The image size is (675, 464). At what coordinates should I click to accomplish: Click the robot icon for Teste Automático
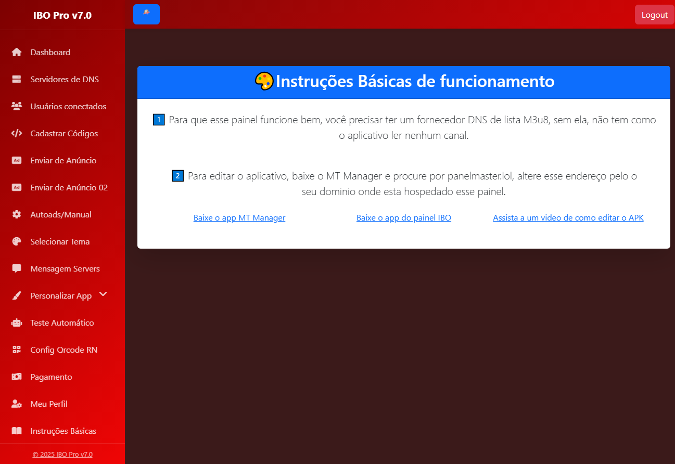tap(17, 323)
